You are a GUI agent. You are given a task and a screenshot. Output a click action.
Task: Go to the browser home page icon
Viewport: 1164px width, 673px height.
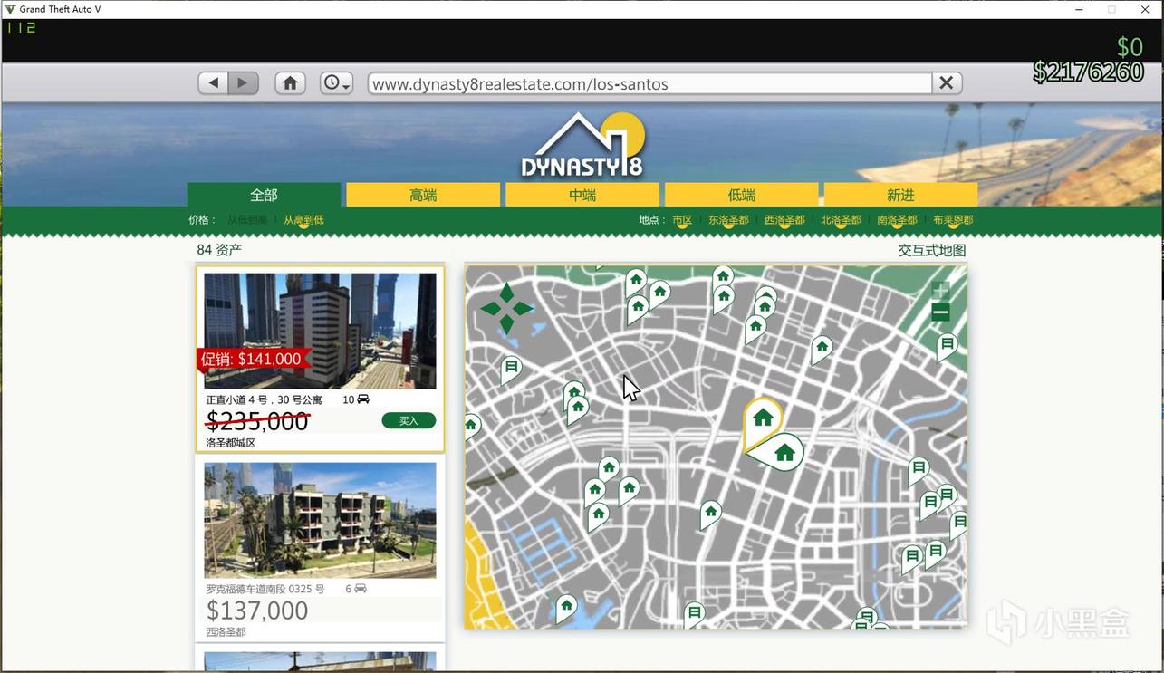point(290,83)
